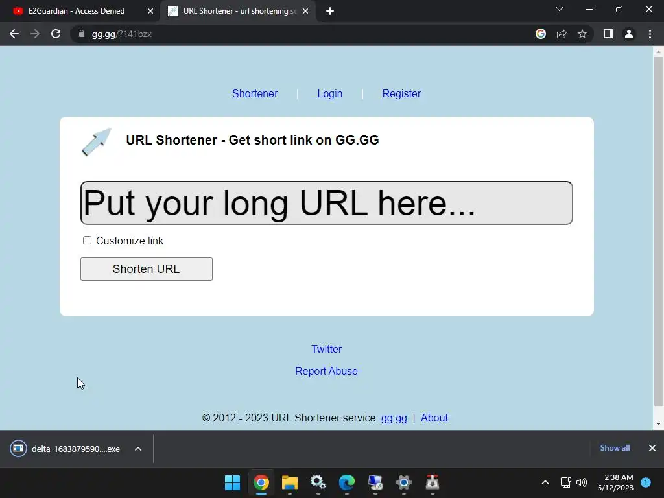Launch Microsoft Edge from taskbar
The height and width of the screenshot is (498, 664).
click(347, 482)
